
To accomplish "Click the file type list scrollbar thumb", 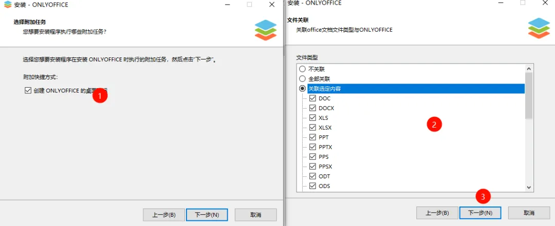I will [529, 96].
